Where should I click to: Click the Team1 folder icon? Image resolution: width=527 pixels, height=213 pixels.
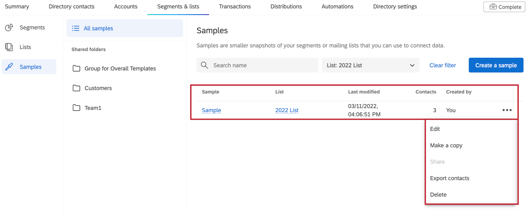click(76, 108)
